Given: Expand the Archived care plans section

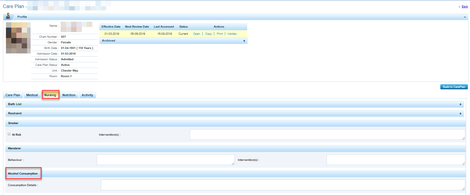Looking at the screenshot, I should (244, 41).
